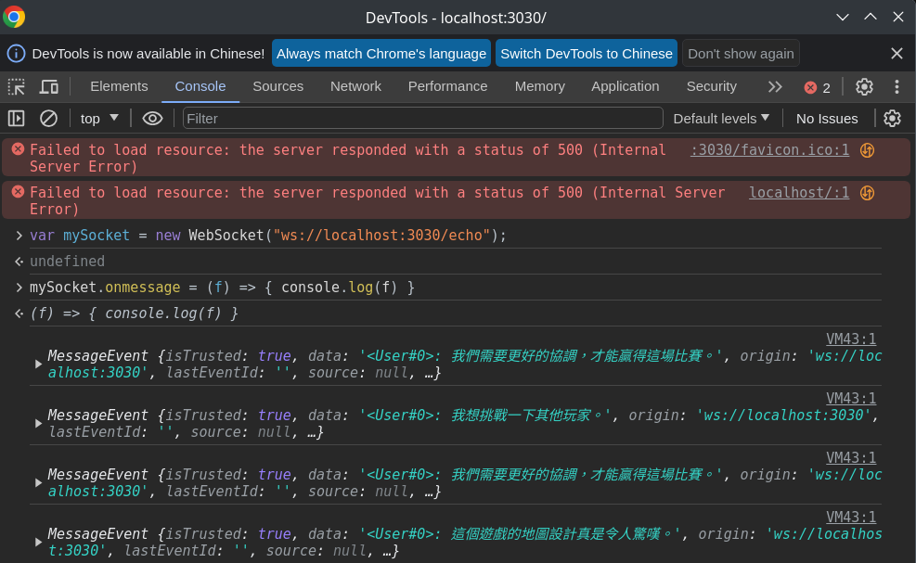Screen dimensions: 916x563
Task: Click the network icon beside favicon.ico error
Action: [x=868, y=150]
